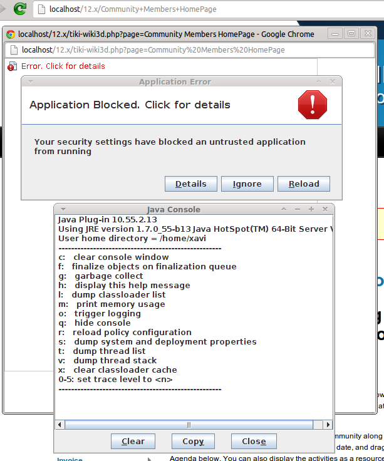
Task: Reload the page with green refresh icon
Action: tap(19, 9)
